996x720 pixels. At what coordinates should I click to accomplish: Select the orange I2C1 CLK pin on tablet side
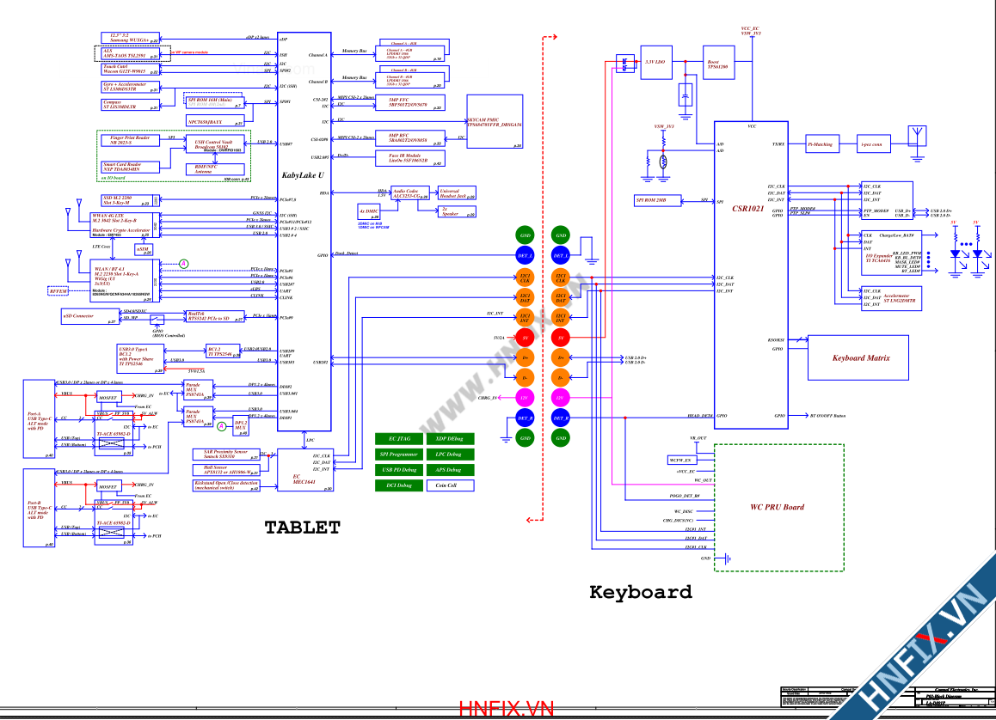[525, 278]
